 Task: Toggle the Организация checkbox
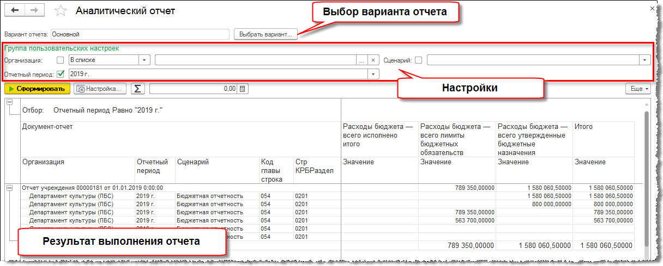(x=60, y=60)
